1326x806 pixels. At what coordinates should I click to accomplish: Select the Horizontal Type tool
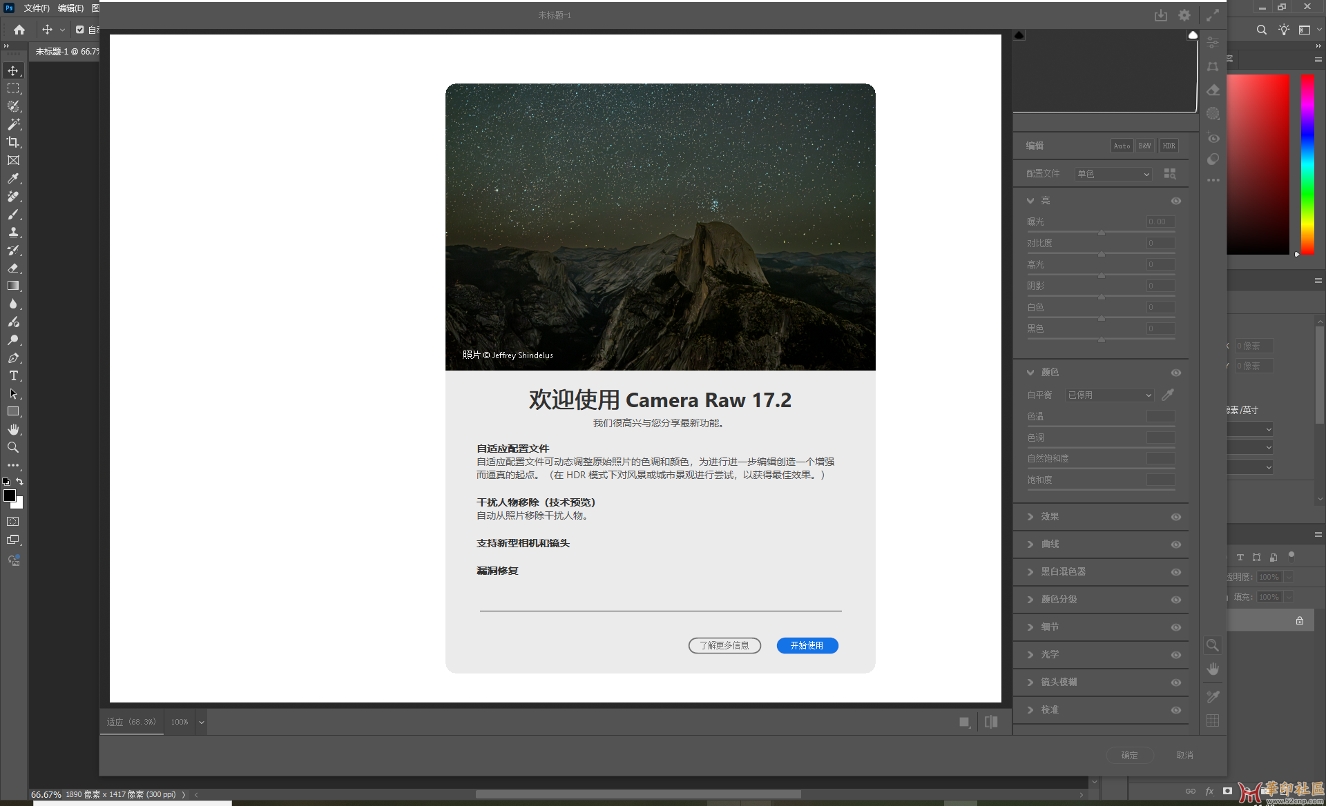(13, 375)
